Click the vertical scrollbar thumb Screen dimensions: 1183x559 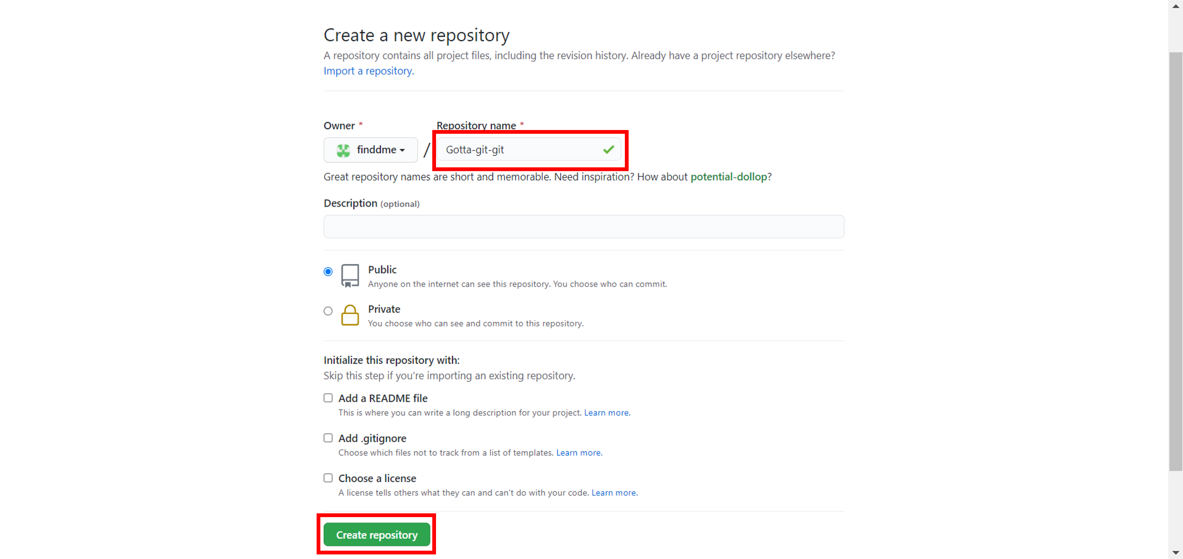pos(1176,261)
